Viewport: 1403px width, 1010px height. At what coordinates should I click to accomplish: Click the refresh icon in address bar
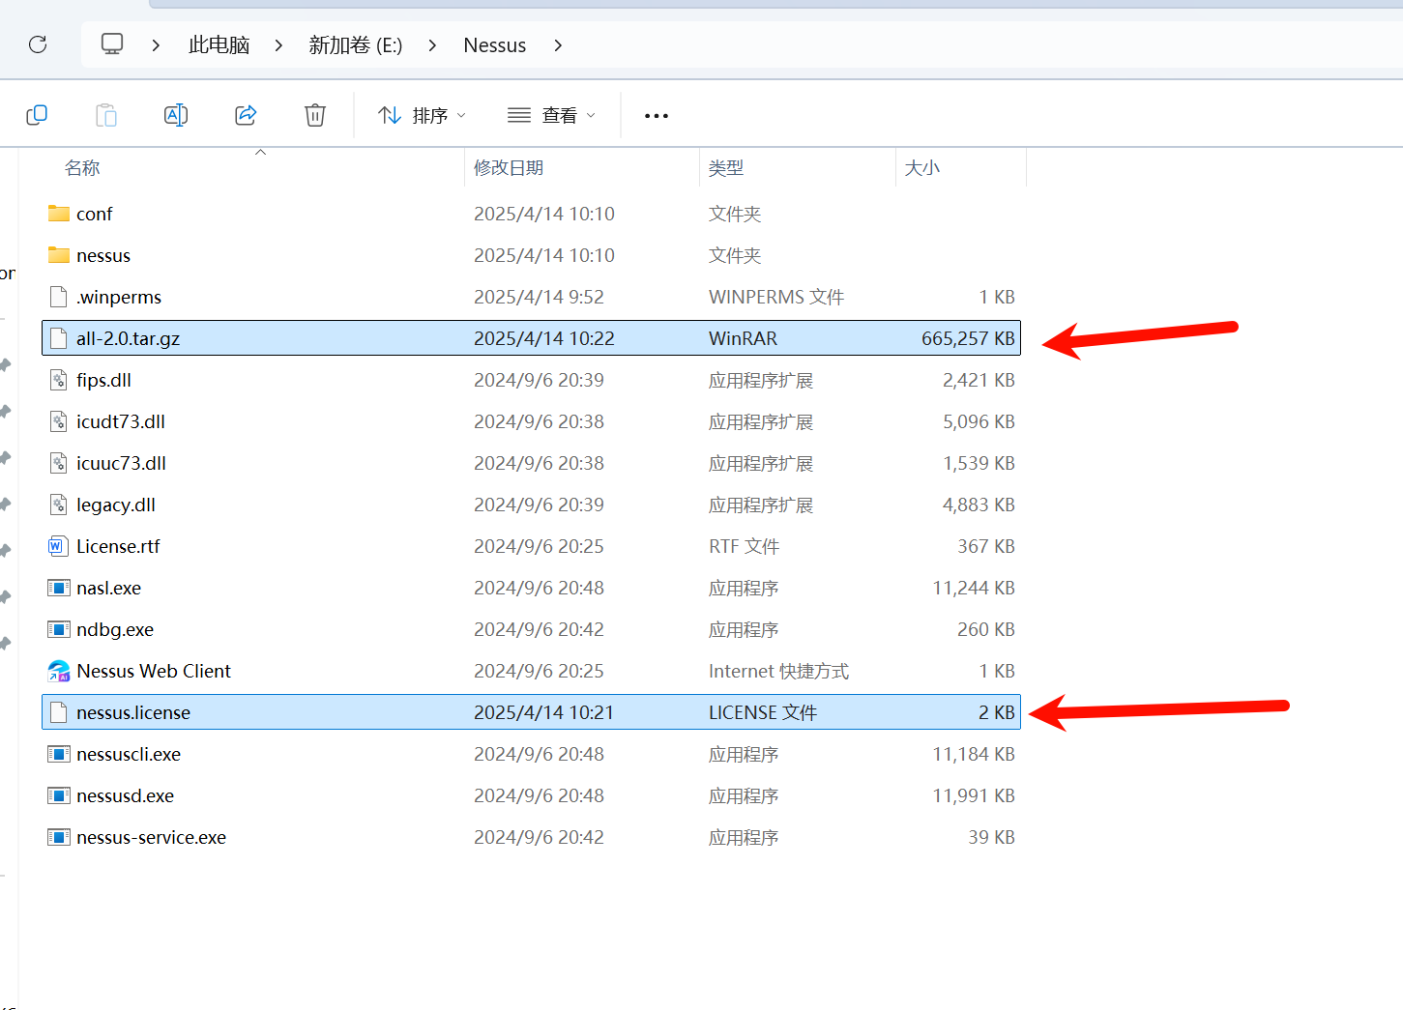pos(38,44)
